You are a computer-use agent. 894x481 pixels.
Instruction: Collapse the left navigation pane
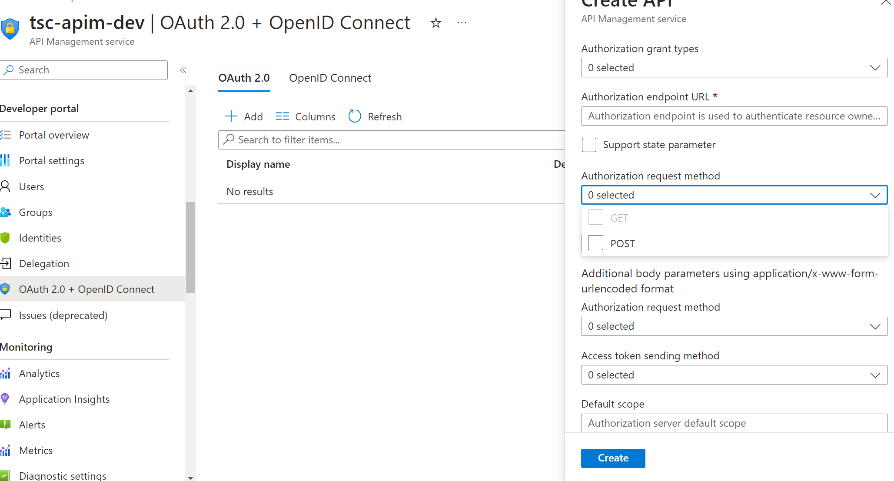pyautogui.click(x=183, y=70)
